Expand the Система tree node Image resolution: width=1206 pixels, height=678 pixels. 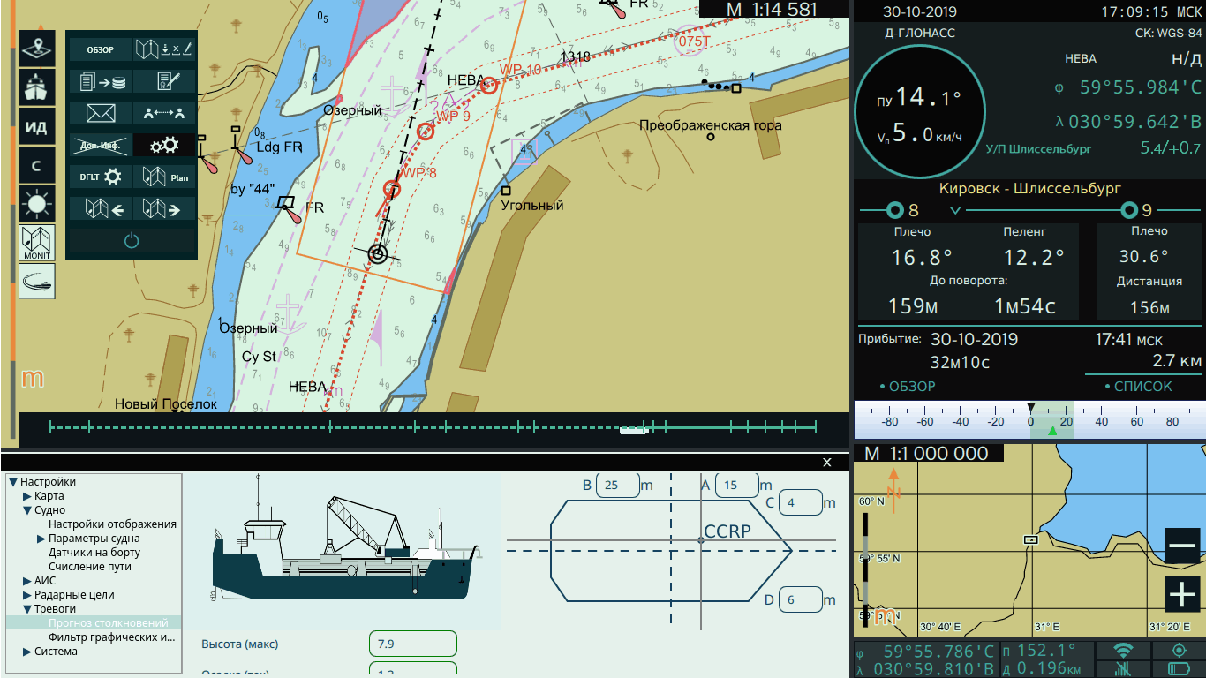[27, 652]
